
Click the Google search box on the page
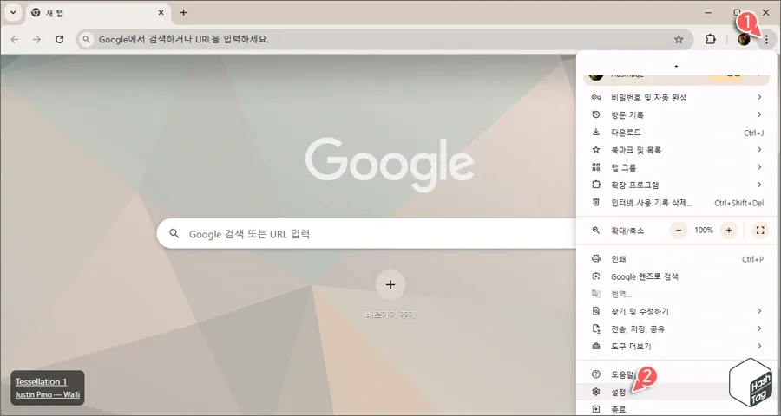(x=367, y=233)
